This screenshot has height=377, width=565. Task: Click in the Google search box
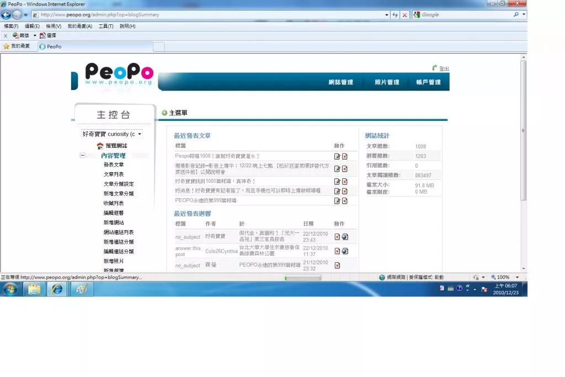point(467,15)
